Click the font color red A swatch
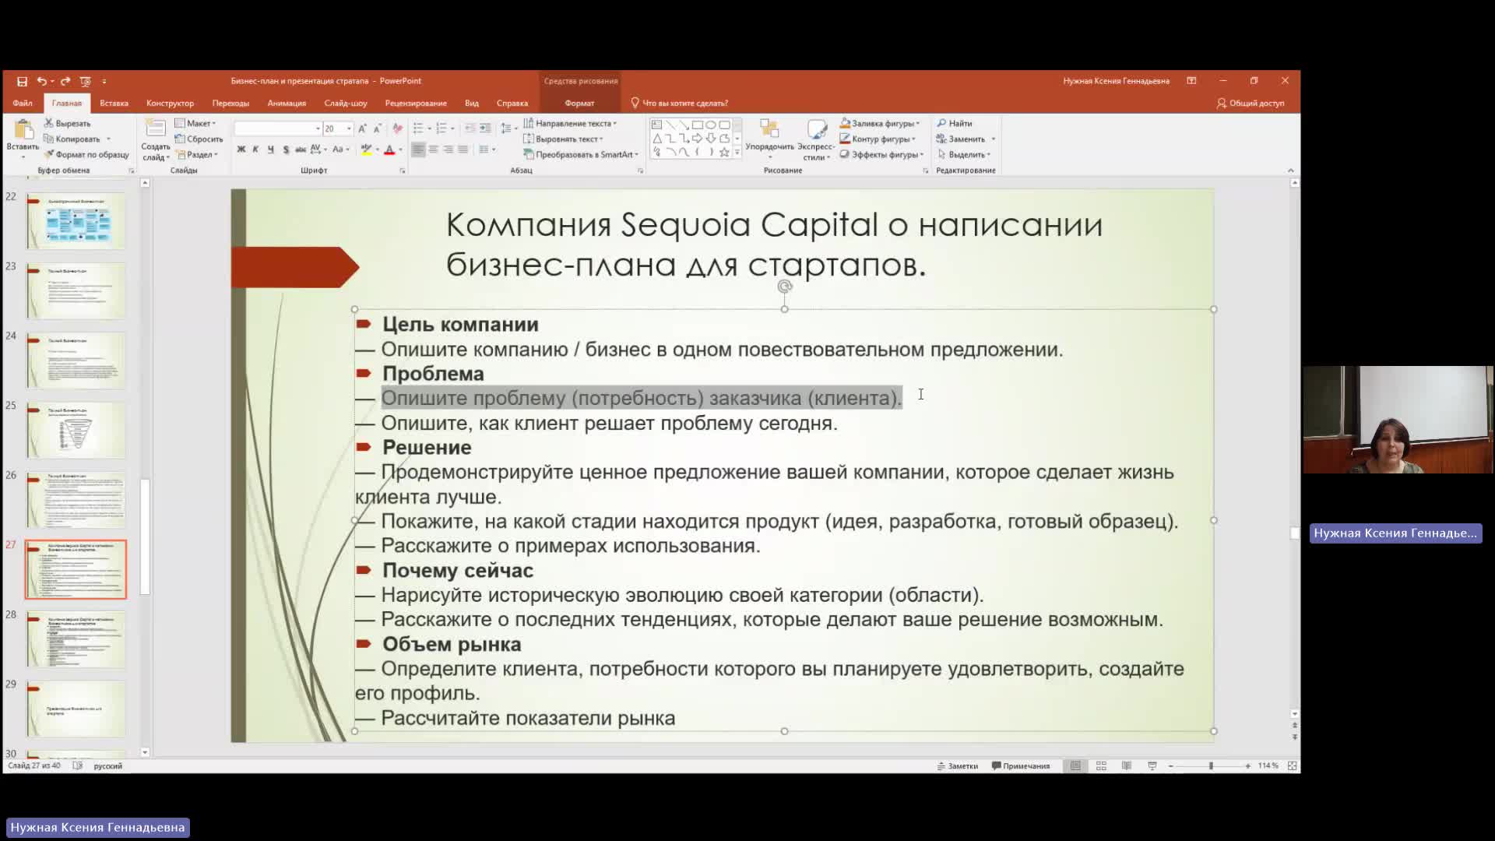The image size is (1495, 841). click(389, 150)
